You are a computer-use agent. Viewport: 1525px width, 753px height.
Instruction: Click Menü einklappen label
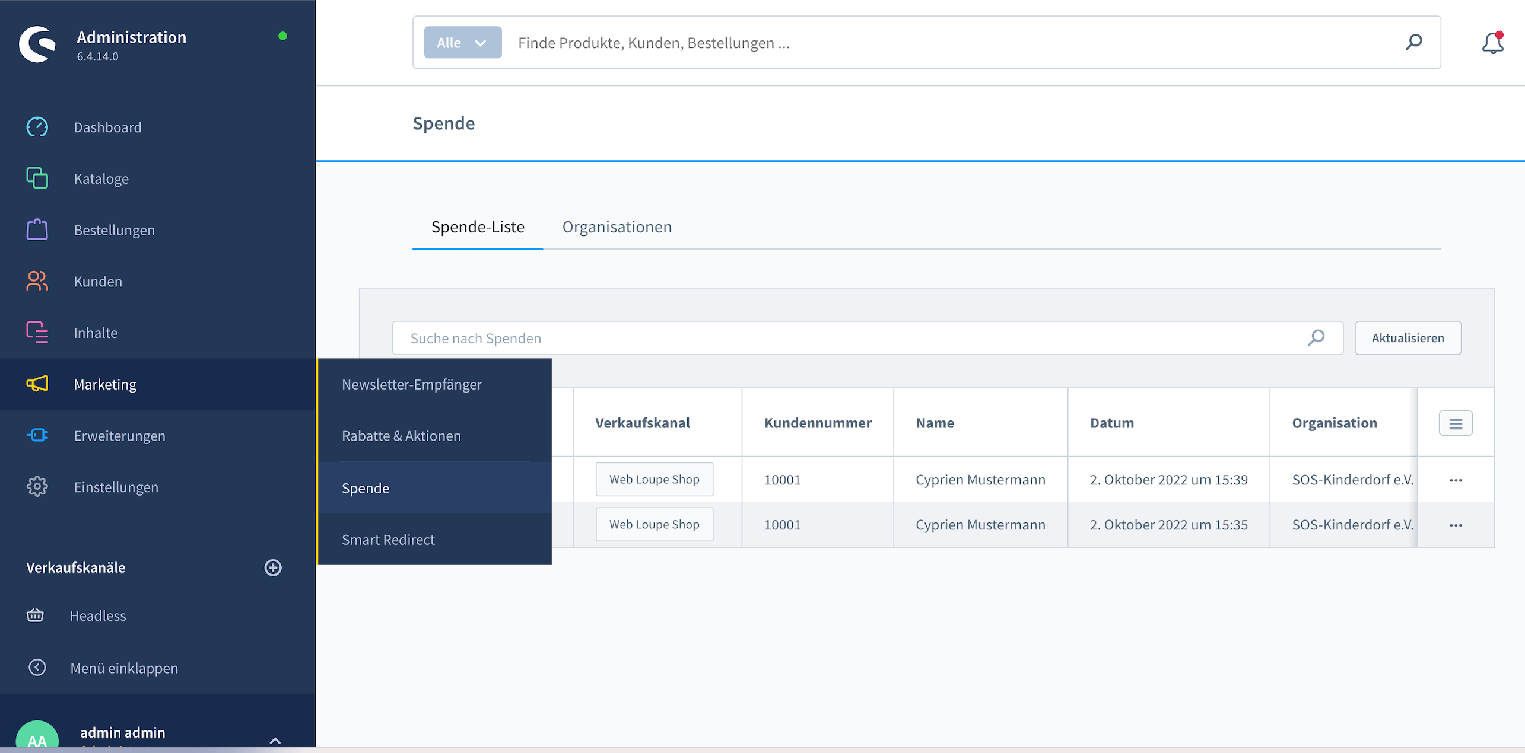tap(124, 668)
